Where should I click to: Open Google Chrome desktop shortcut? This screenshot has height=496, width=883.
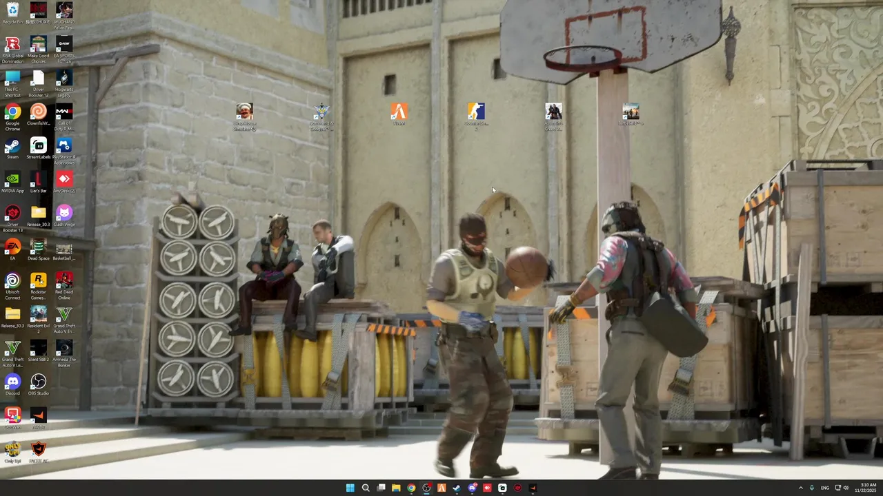point(12,118)
